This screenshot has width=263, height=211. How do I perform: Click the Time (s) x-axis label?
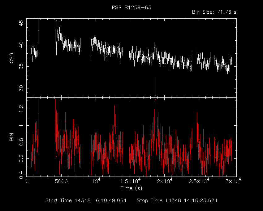pos(131,188)
